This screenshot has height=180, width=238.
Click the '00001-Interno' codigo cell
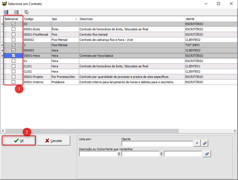37,82
